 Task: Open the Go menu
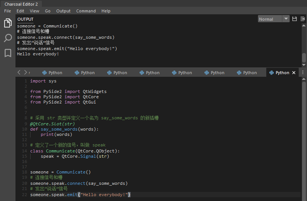48,11
